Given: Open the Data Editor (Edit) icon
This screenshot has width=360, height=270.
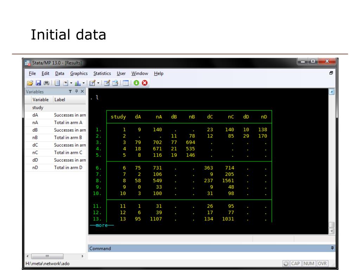Looking at the screenshot, I should (x=107, y=83).
